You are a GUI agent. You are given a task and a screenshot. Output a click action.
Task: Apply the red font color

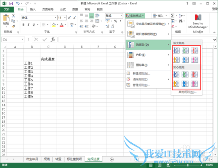[61, 25]
